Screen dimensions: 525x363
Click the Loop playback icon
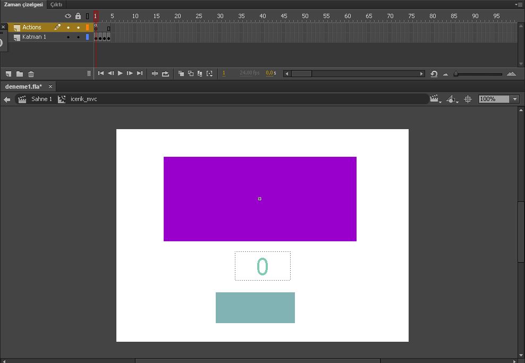tap(165, 74)
